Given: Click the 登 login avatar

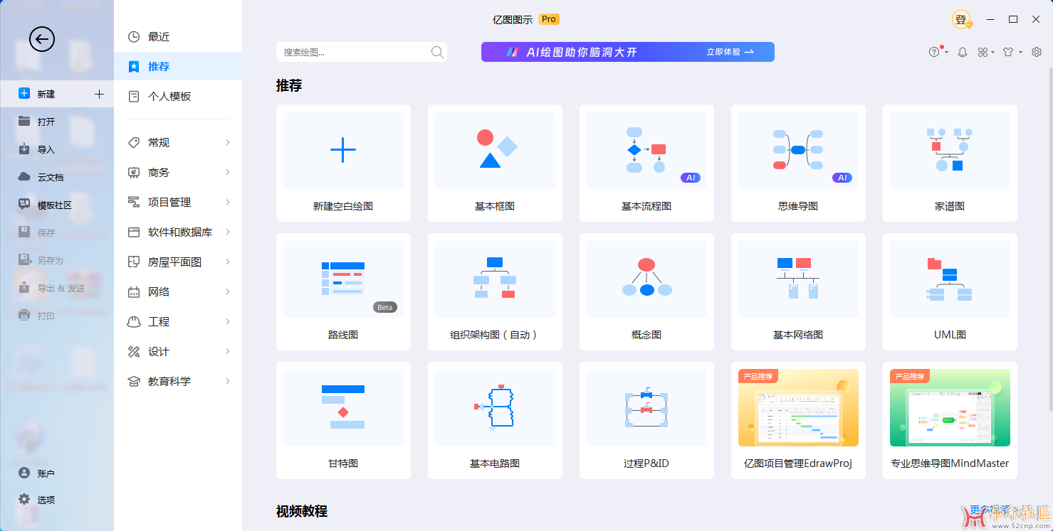Looking at the screenshot, I should pyautogui.click(x=962, y=20).
